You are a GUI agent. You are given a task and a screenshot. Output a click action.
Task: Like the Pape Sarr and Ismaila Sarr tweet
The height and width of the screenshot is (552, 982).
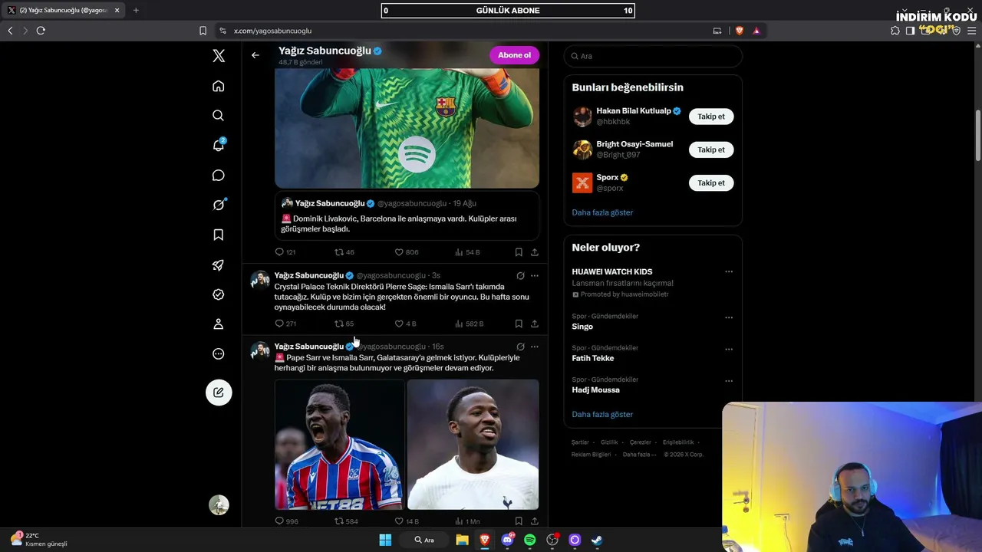(407, 521)
